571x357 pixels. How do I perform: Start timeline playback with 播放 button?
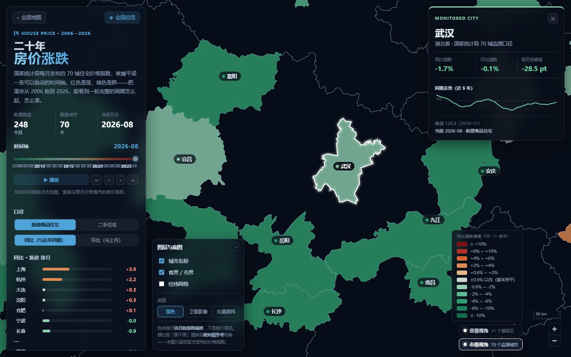[51, 180]
